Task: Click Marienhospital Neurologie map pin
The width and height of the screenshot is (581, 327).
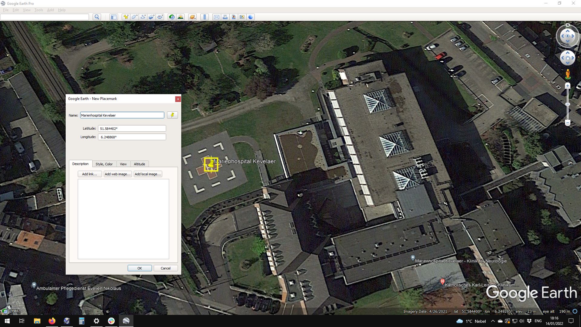Action: click(x=412, y=258)
